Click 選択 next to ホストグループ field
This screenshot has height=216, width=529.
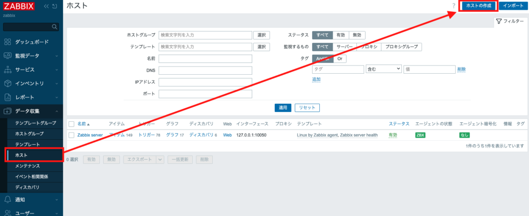(261, 35)
